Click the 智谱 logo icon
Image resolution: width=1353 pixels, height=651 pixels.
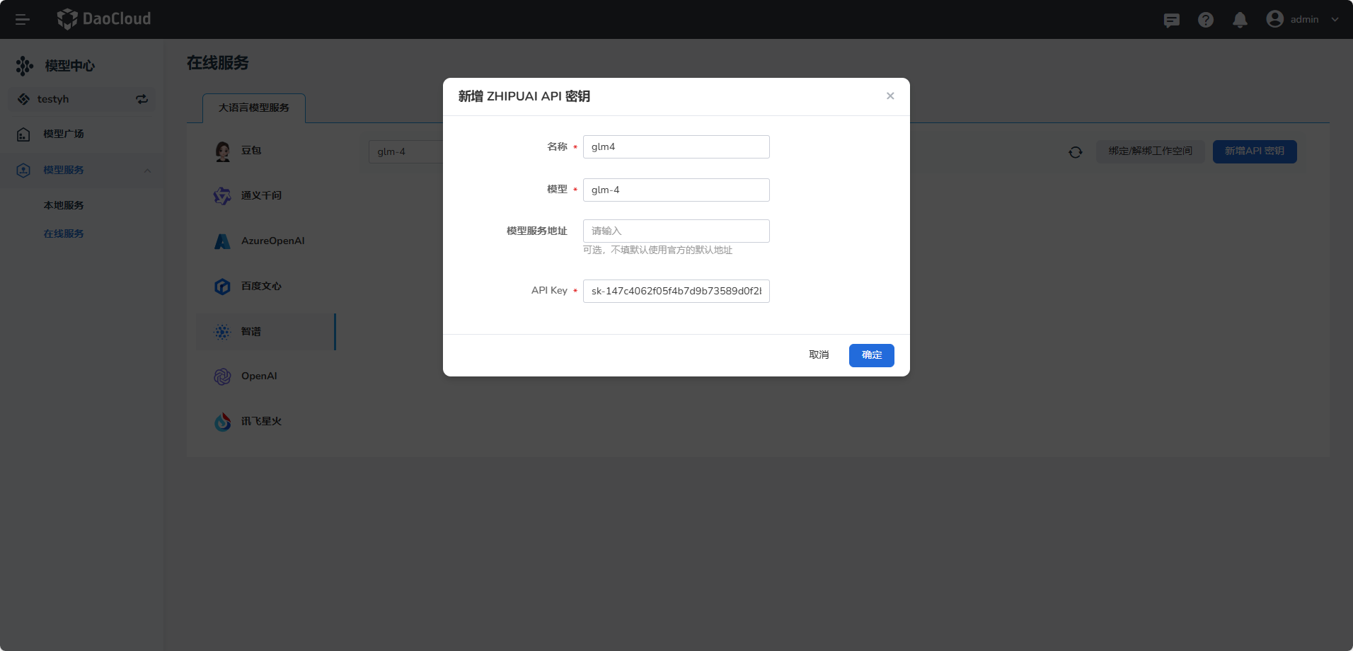(x=223, y=332)
